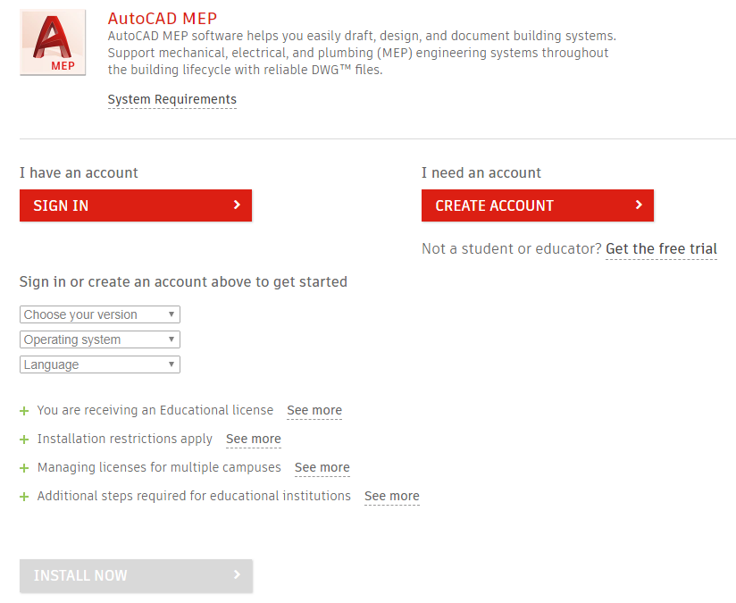This screenshot has width=736, height=603.
Task: Expand plus icon beside Installation restrictions apply
Action: (24, 440)
